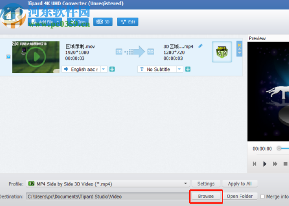Open the 3D settings button

pyautogui.click(x=103, y=22)
